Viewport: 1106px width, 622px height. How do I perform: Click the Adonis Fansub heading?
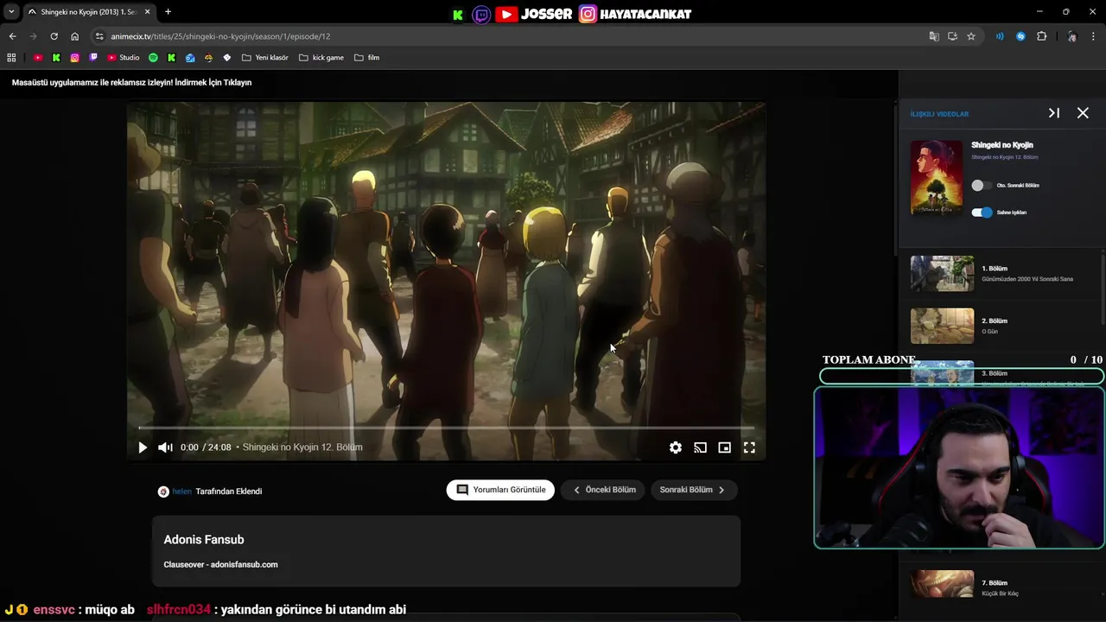(x=204, y=540)
